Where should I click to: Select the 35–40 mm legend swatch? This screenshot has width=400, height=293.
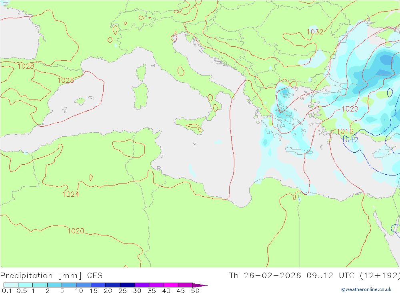click(156, 285)
